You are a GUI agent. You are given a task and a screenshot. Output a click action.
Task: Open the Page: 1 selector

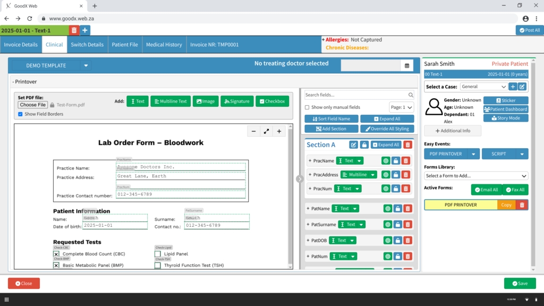(x=402, y=107)
